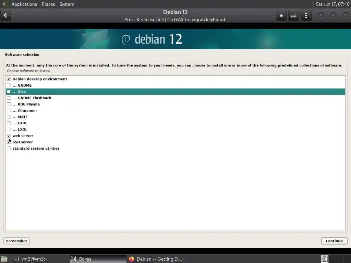Click the 'Software selection' heading
Screen dimensions: 351x263
tap(22, 54)
